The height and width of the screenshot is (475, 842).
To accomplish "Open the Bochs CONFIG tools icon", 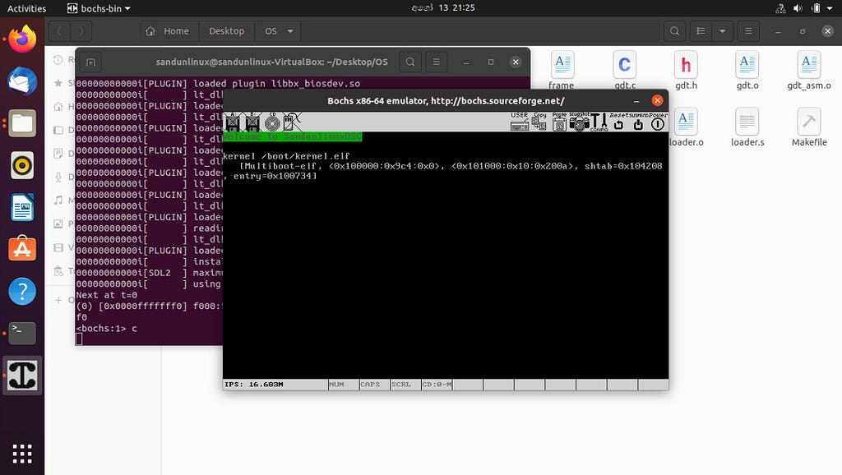I will point(599,122).
